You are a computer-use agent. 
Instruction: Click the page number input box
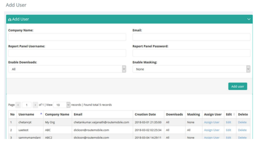(27, 105)
